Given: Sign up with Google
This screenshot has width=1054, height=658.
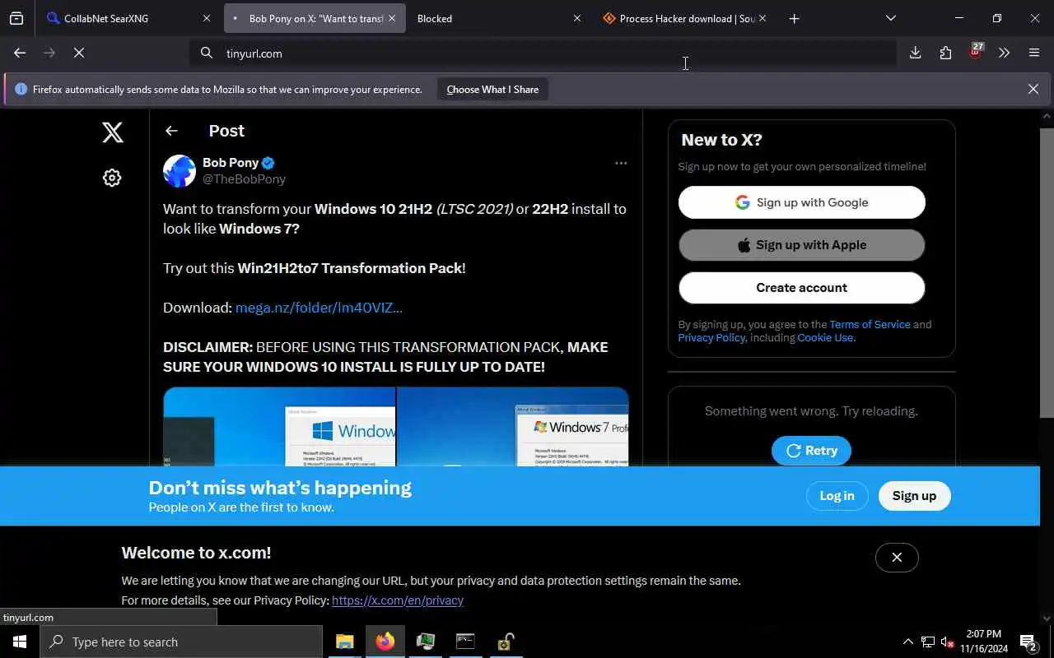Looking at the screenshot, I should 801,202.
